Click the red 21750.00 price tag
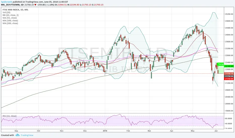Viewport: 235px width, 138px height. point(229,79)
